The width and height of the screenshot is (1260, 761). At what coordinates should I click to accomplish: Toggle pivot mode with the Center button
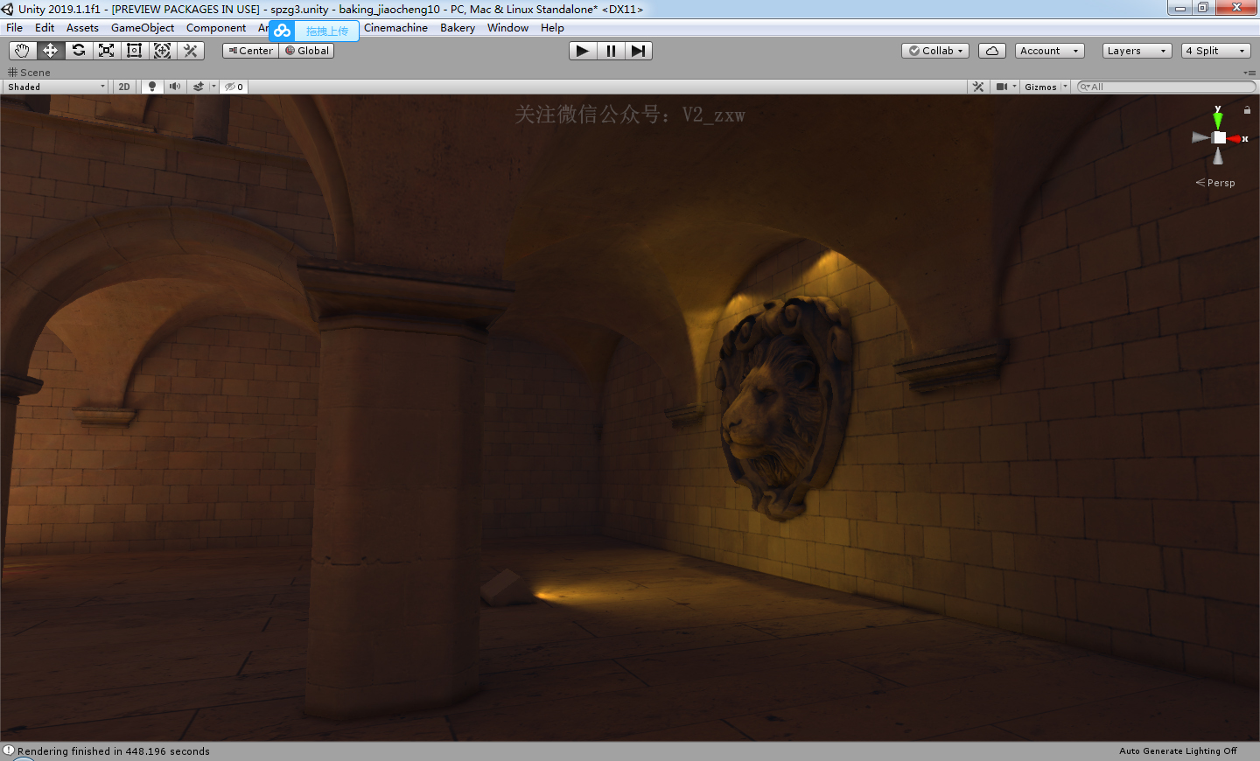pos(250,51)
